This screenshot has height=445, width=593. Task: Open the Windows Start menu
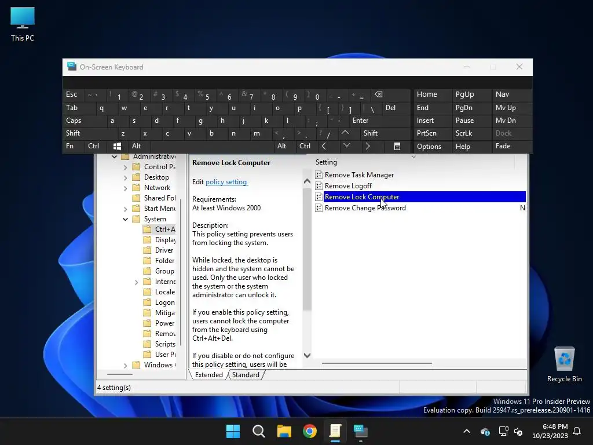[233, 431]
